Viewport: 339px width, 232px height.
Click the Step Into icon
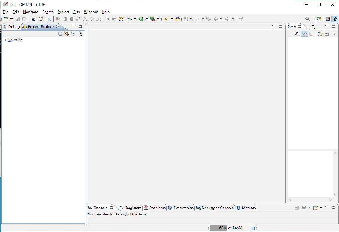(85, 19)
